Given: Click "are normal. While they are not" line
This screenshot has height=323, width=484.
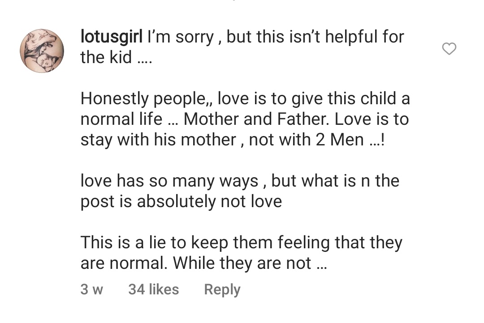Looking at the screenshot, I should pos(203,263).
